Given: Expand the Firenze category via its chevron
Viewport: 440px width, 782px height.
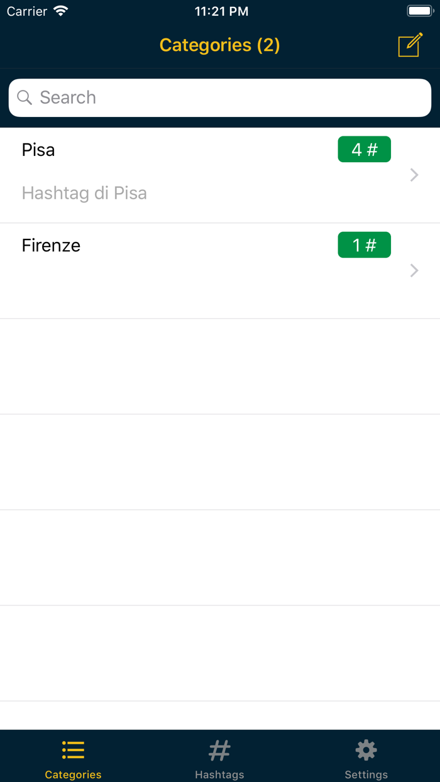Looking at the screenshot, I should coord(414,270).
